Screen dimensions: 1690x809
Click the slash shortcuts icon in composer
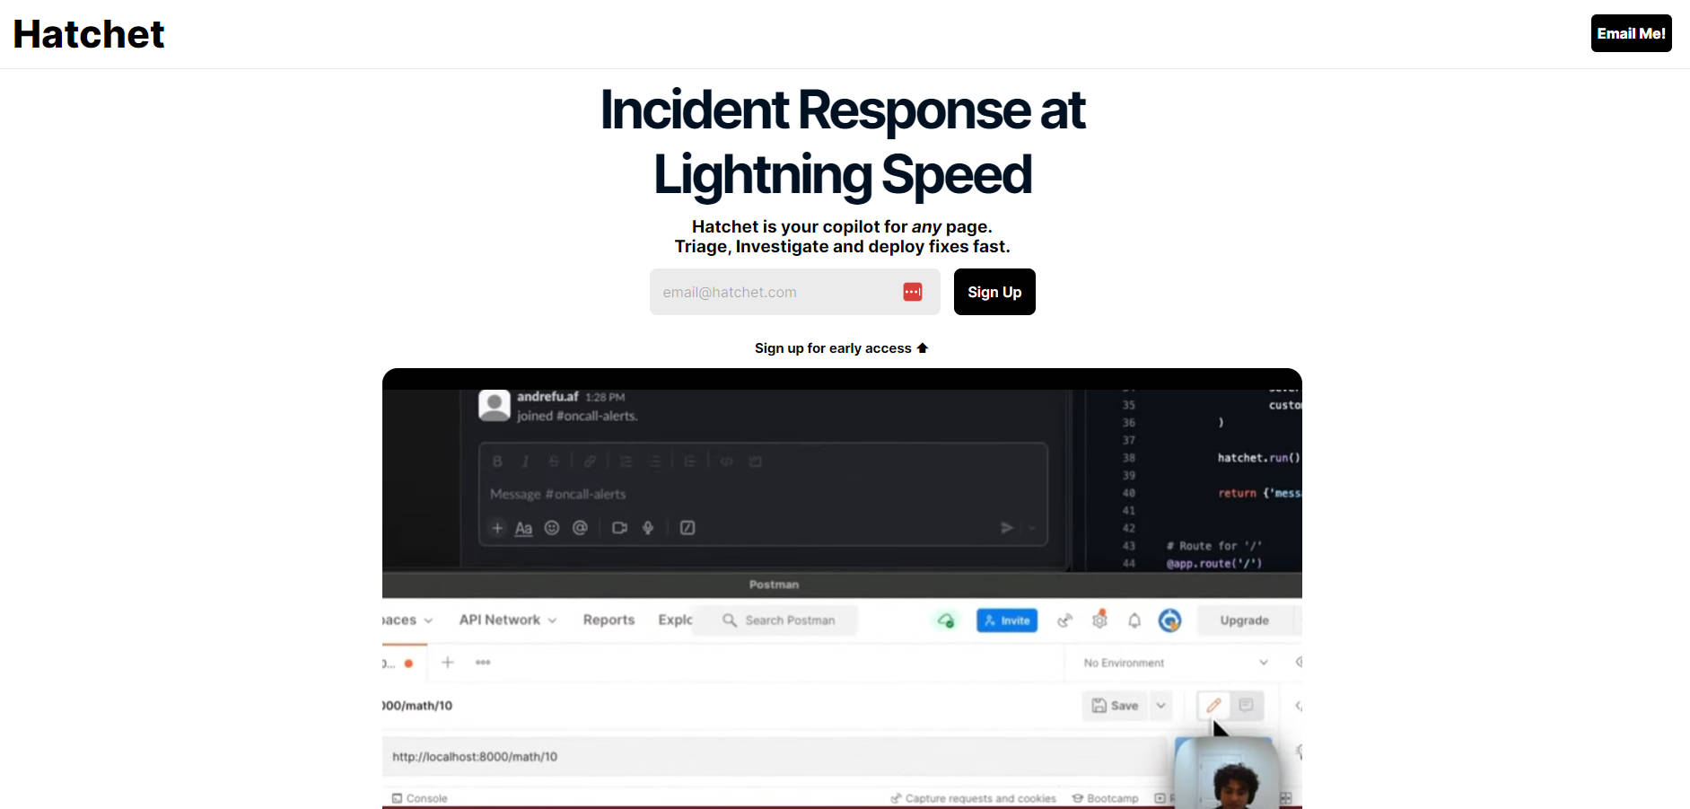pos(687,528)
